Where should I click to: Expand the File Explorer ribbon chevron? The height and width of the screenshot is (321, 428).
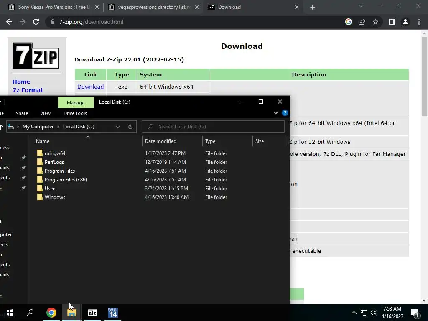(276, 113)
